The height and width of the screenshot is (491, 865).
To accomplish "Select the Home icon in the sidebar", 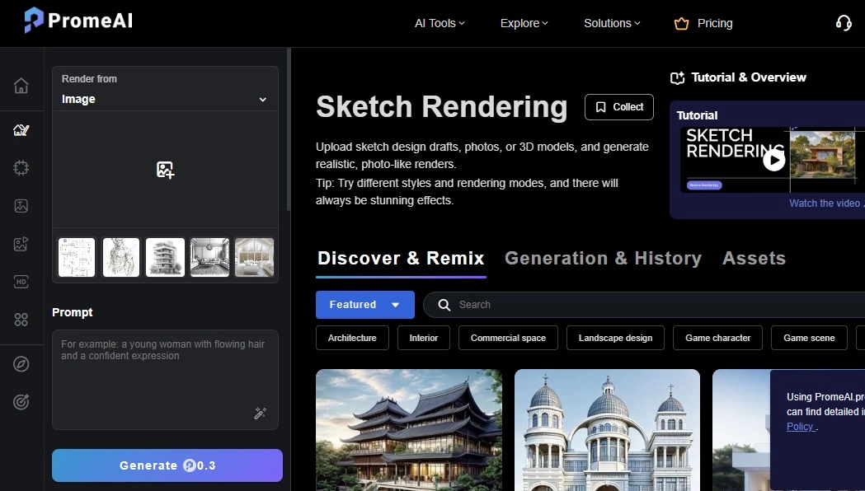I will [x=21, y=86].
